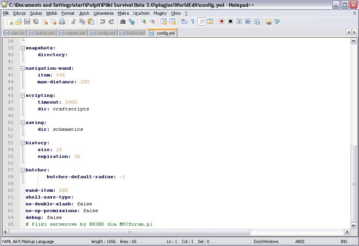
Task: Open the Ustawienia menu
Action: pos(103,13)
